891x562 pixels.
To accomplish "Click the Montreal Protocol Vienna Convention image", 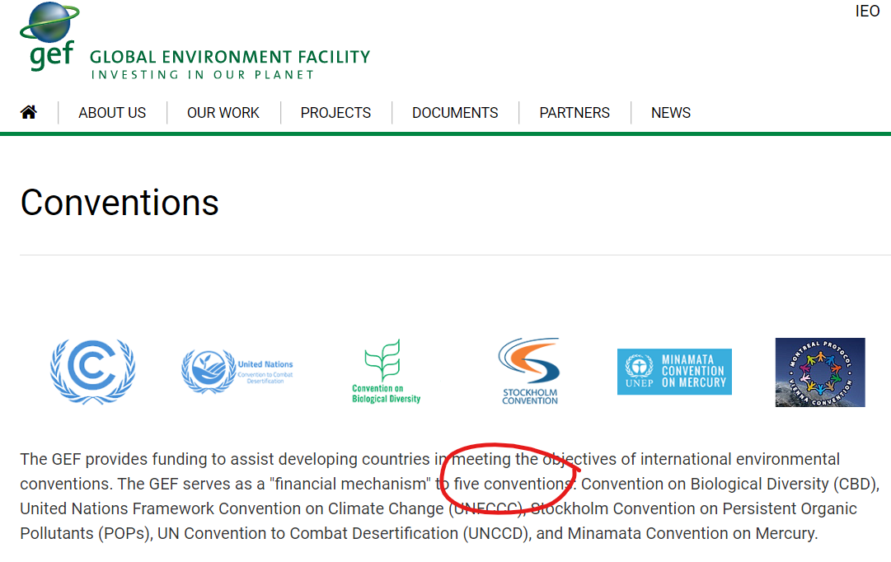I will coord(819,372).
